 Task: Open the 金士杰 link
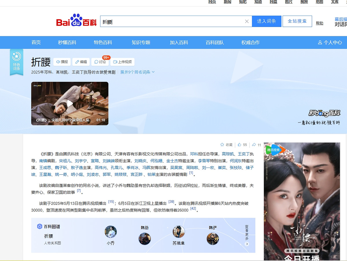click(x=172, y=161)
